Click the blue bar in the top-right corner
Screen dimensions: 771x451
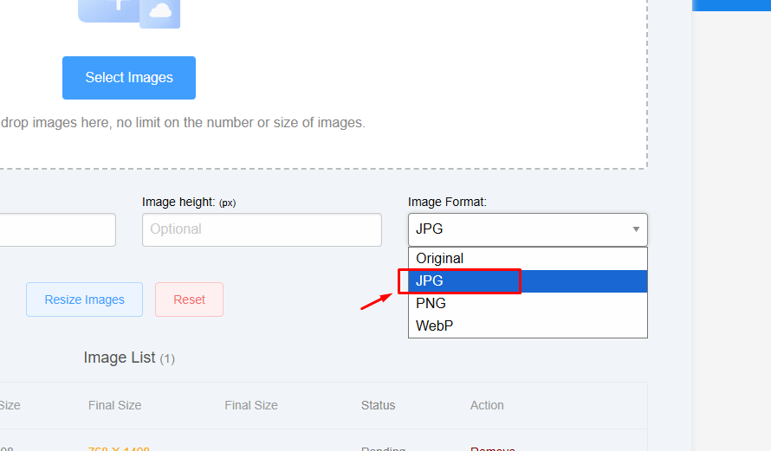click(731, 5)
